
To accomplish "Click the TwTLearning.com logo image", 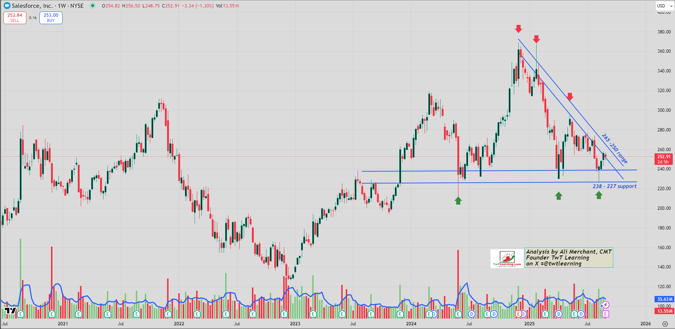I will [507, 258].
